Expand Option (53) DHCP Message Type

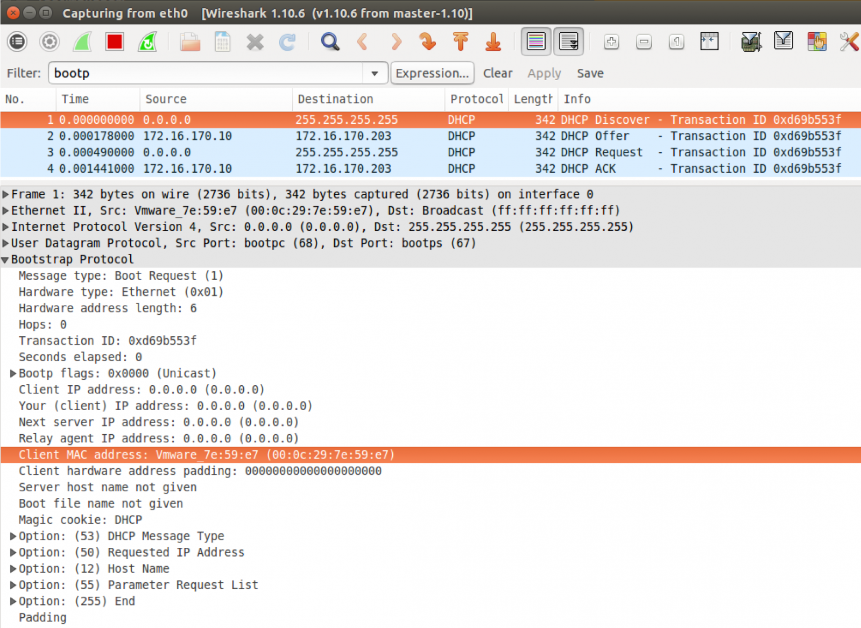click(13, 536)
